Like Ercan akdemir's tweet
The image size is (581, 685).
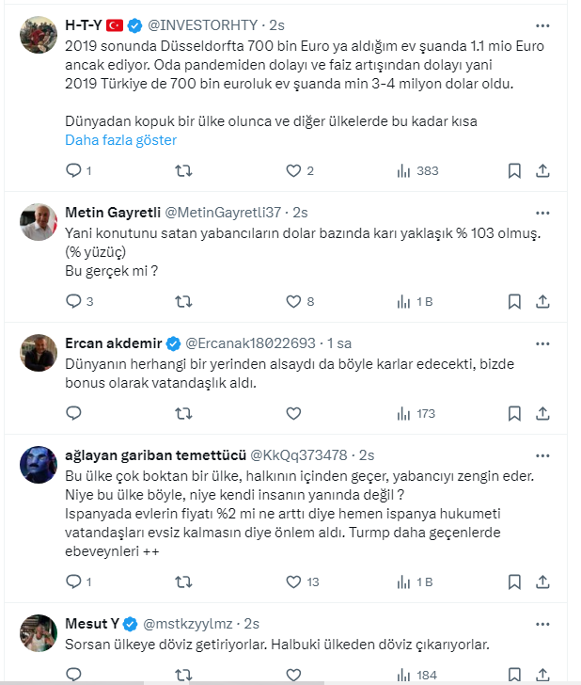pos(293,413)
